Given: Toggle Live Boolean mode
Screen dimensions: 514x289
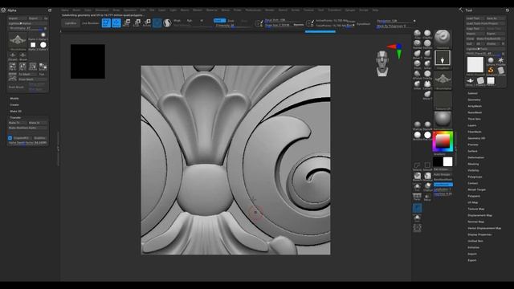Looking at the screenshot, I should click(90, 23).
